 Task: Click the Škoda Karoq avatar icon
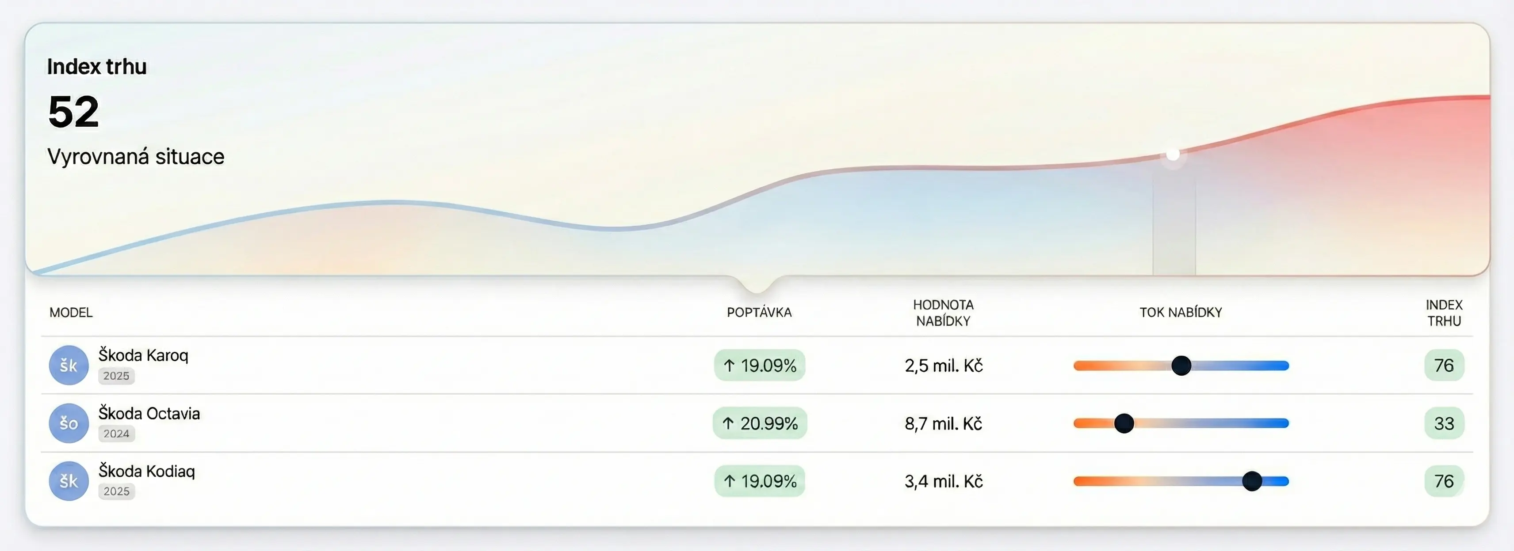(69, 365)
